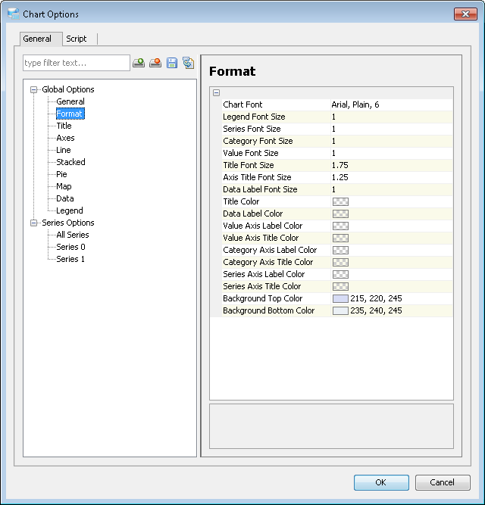Select Series 0 in the tree
This screenshot has width=485, height=505.
(70, 247)
